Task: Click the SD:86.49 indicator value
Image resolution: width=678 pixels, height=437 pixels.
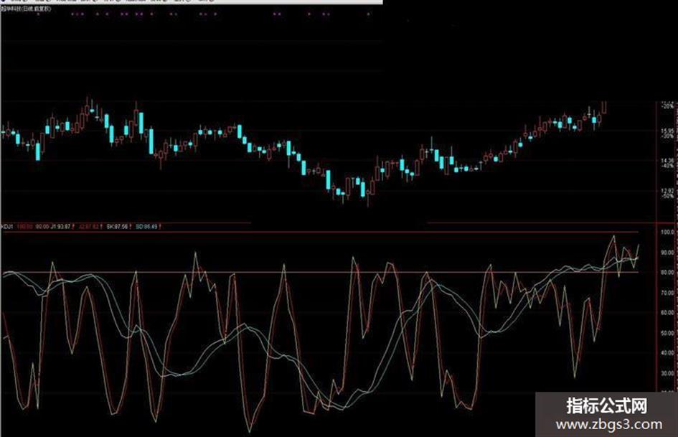Action: pyautogui.click(x=146, y=226)
